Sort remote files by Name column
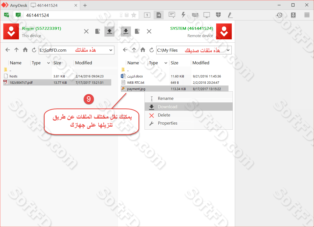Viewport: 314px width, 227px height. coord(133,63)
